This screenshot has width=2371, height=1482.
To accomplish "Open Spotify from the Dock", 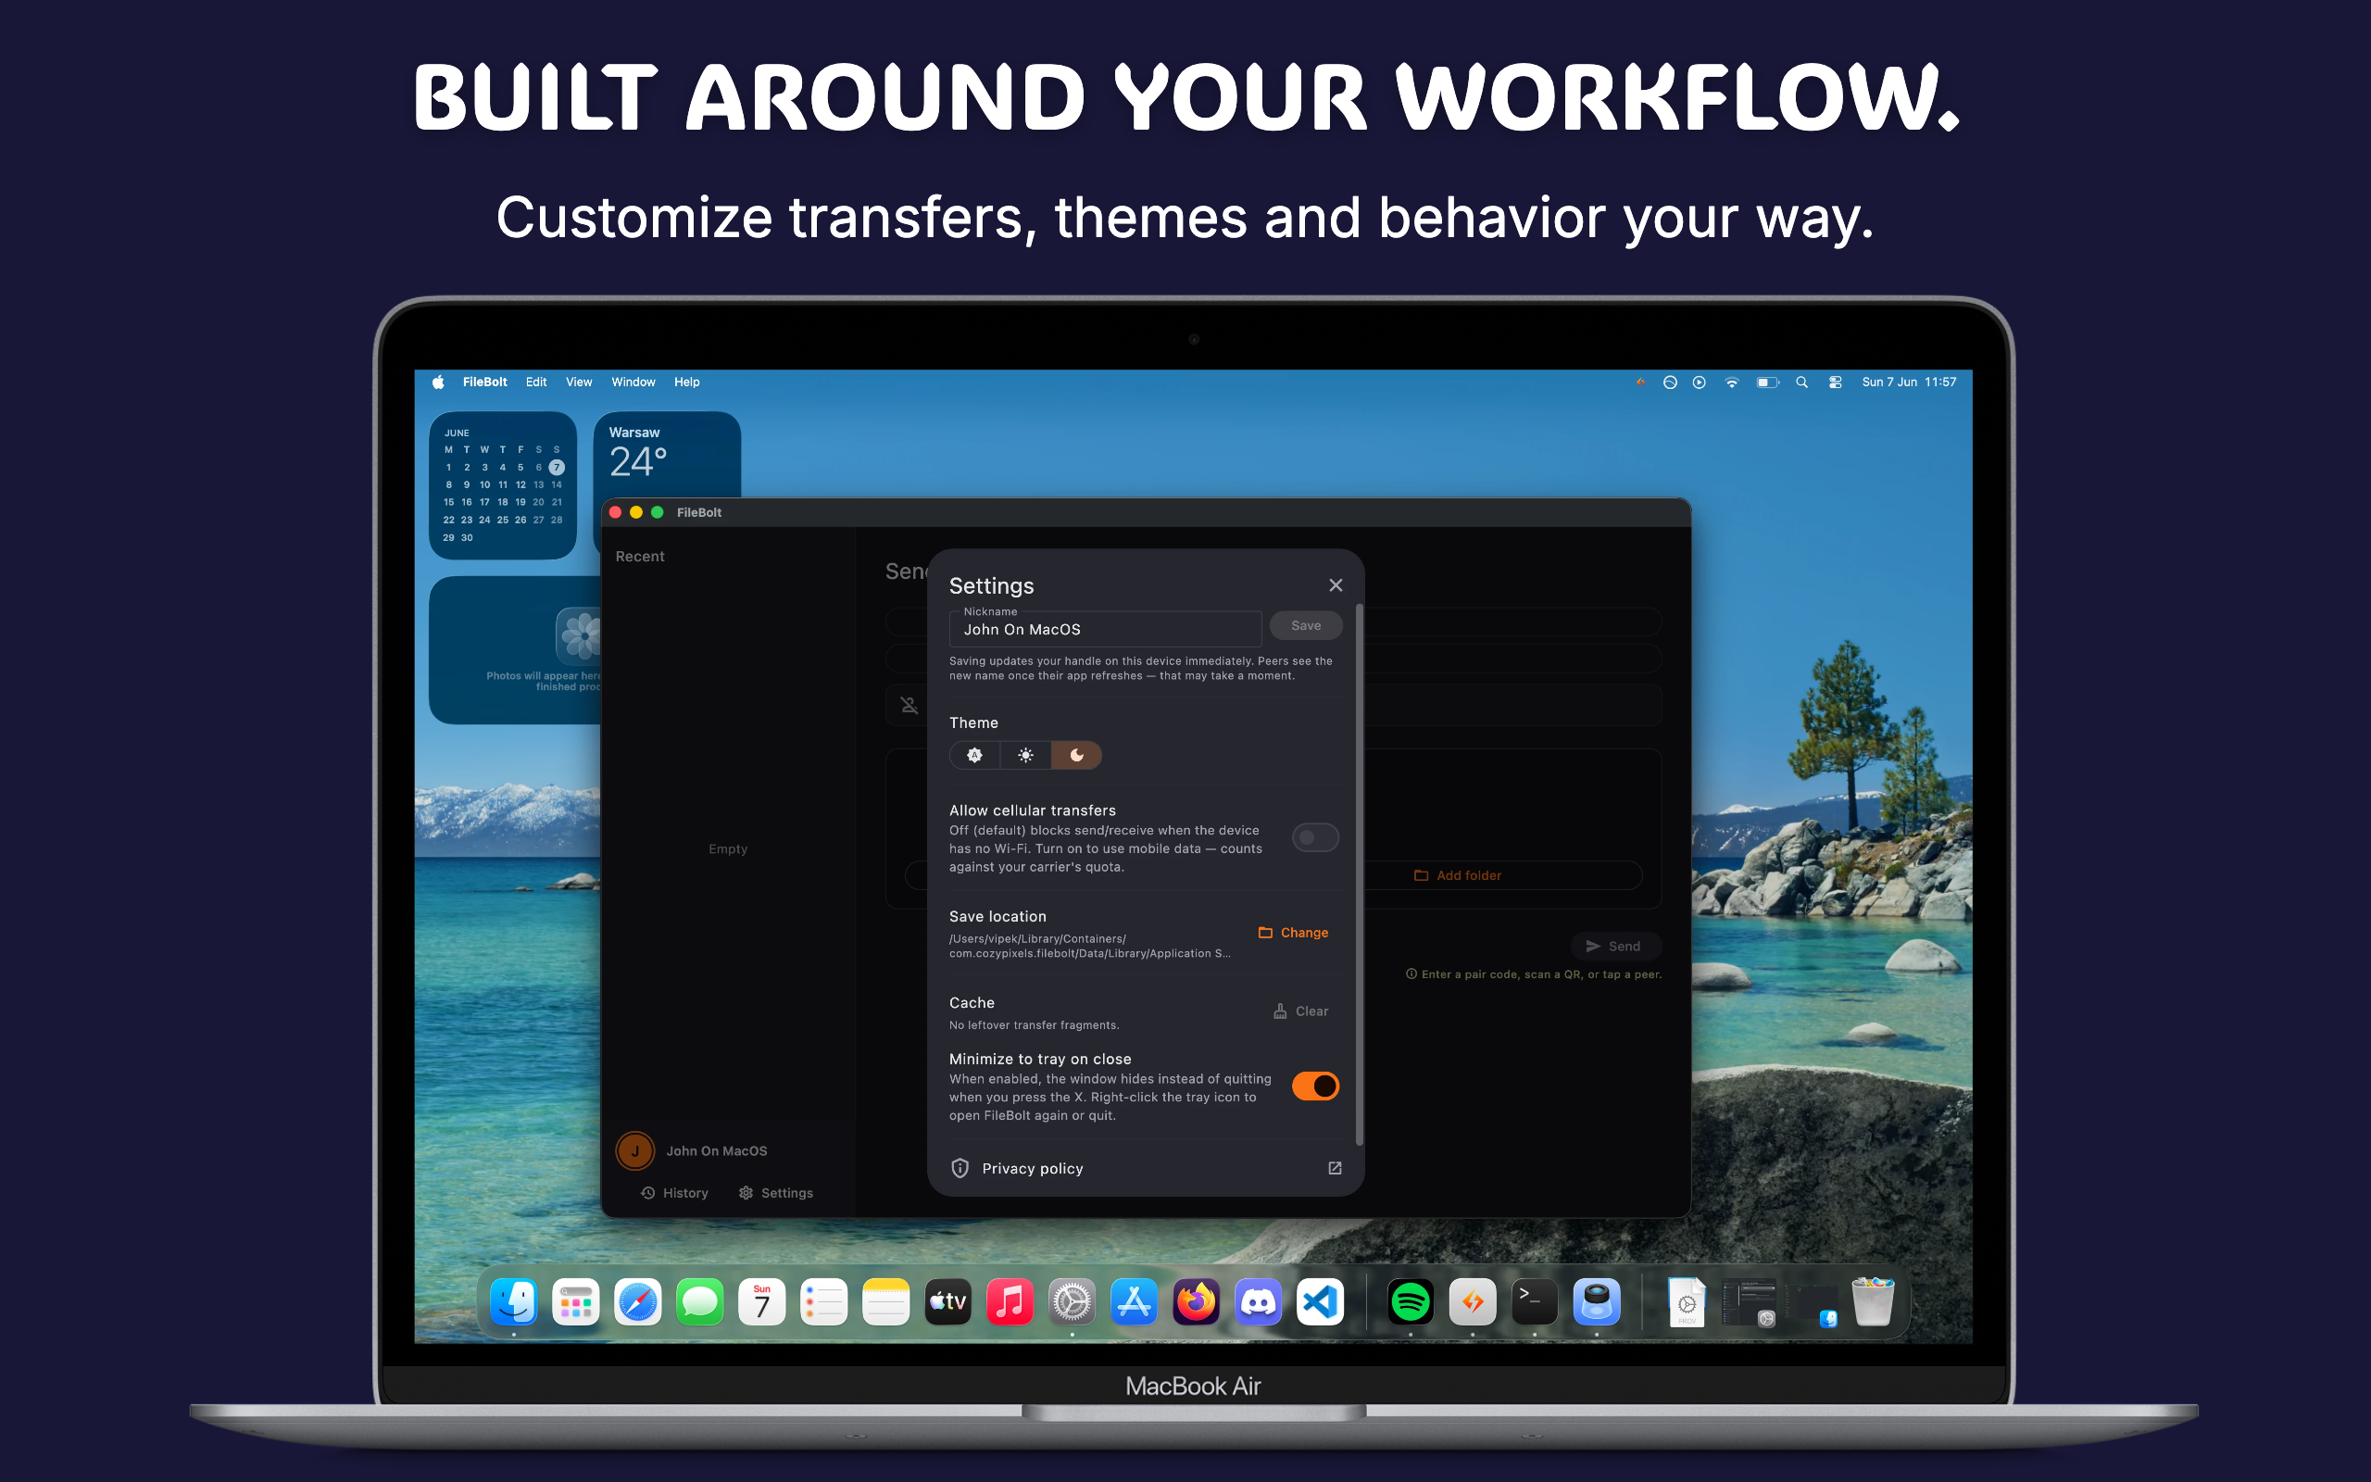I will coord(1411,1301).
